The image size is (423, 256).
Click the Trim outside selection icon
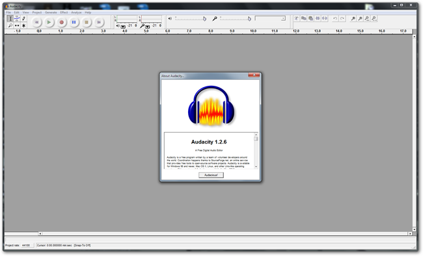[318, 18]
